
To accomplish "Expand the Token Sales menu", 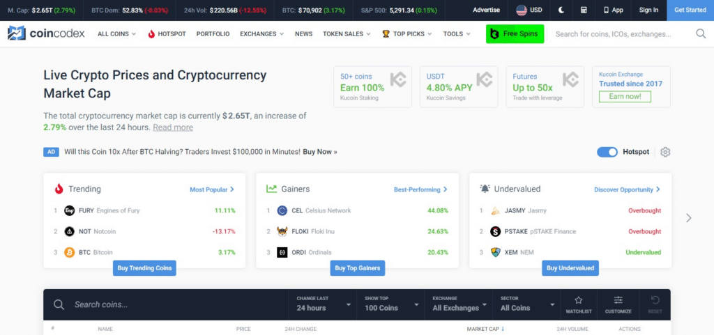I will coord(347,33).
